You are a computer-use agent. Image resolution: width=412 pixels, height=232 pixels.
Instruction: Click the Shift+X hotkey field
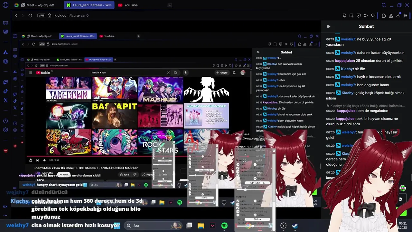point(257,219)
